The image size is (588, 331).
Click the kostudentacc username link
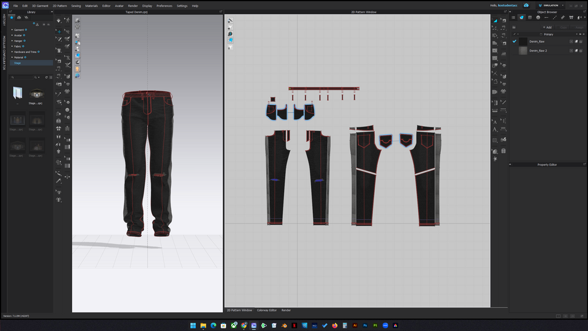[x=508, y=5]
